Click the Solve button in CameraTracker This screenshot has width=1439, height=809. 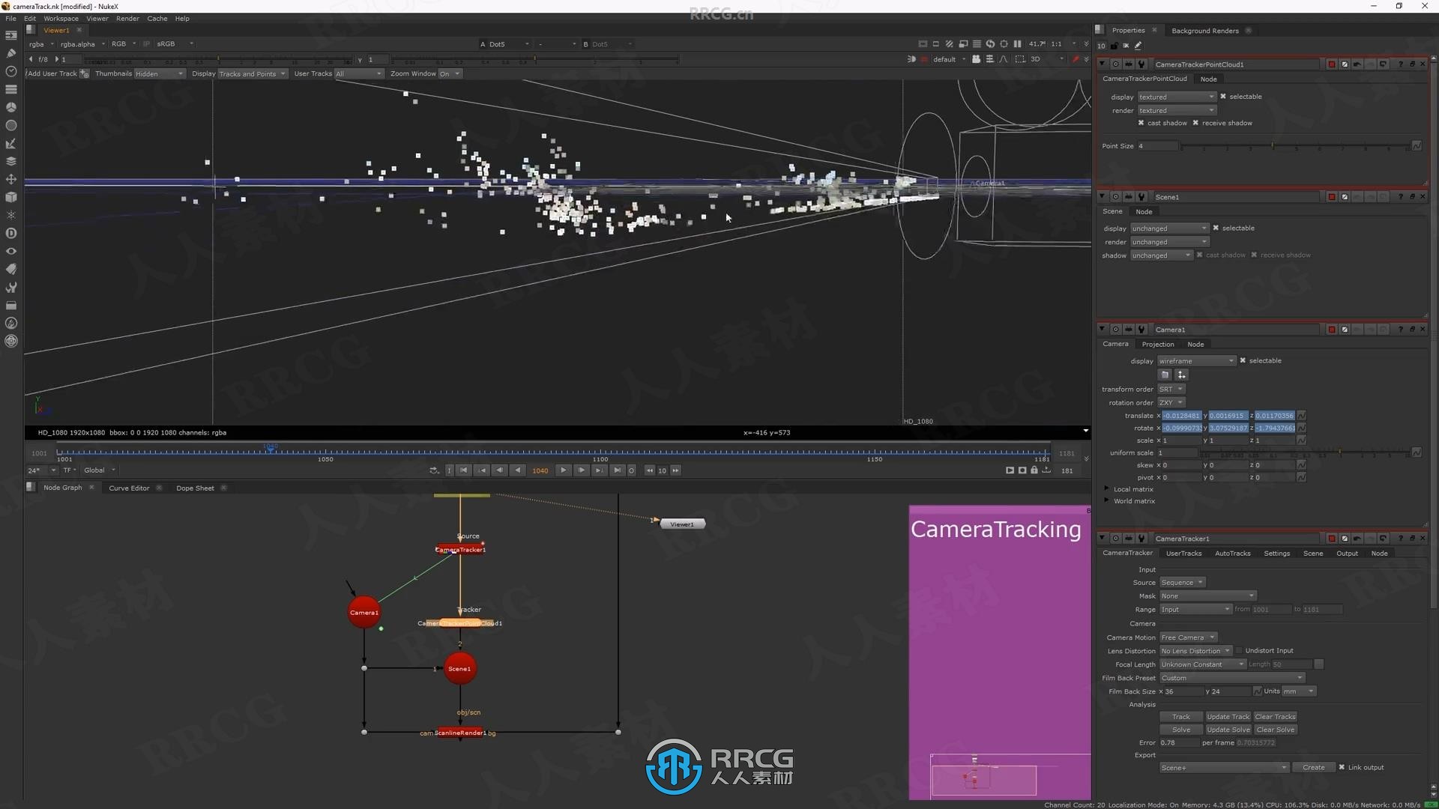coord(1182,729)
